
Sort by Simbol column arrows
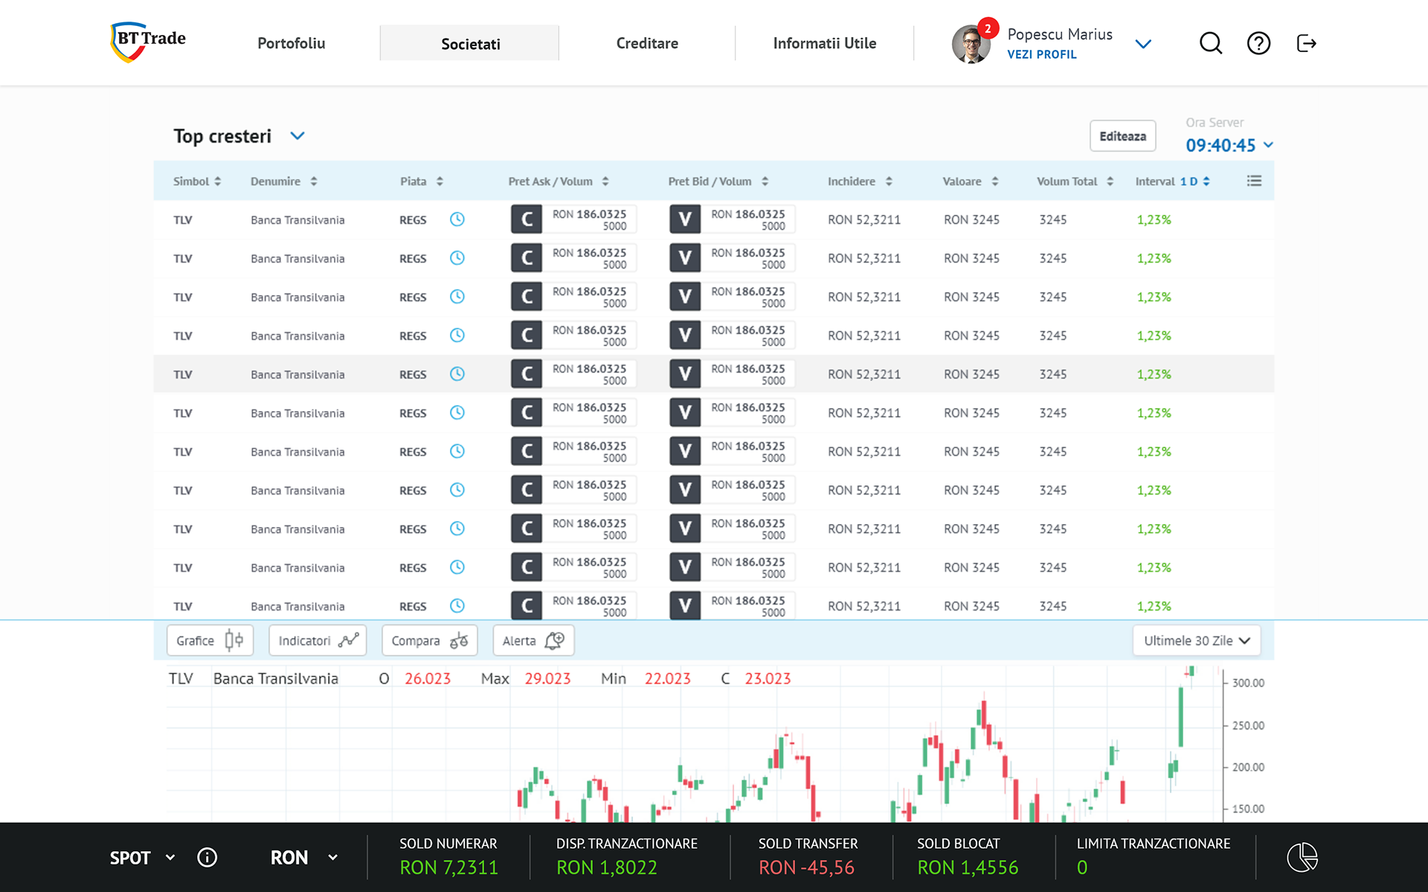point(218,181)
